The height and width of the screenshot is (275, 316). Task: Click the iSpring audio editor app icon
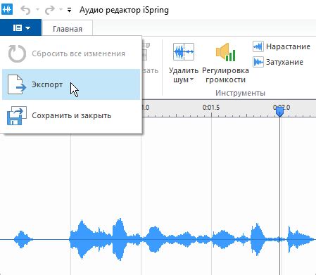[x=7, y=10]
